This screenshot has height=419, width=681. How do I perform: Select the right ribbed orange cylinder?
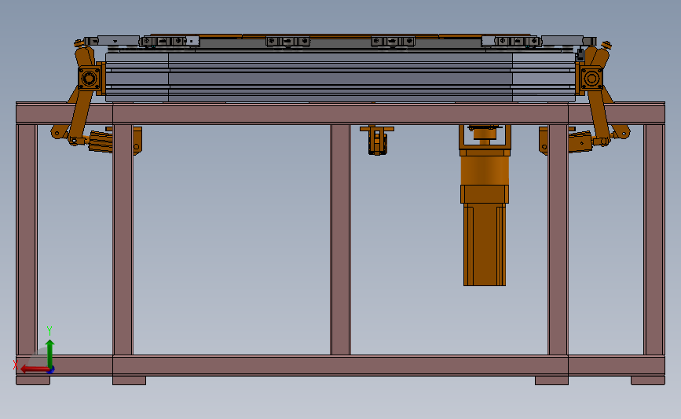click(580, 142)
